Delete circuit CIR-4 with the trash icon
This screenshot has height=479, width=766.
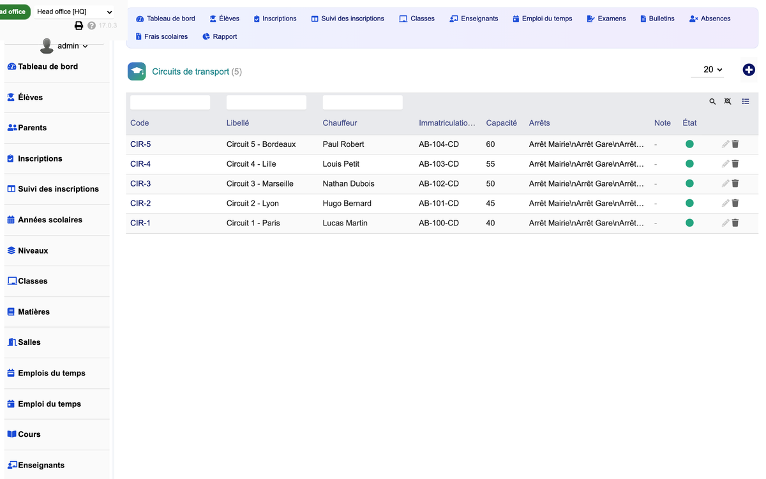735,164
